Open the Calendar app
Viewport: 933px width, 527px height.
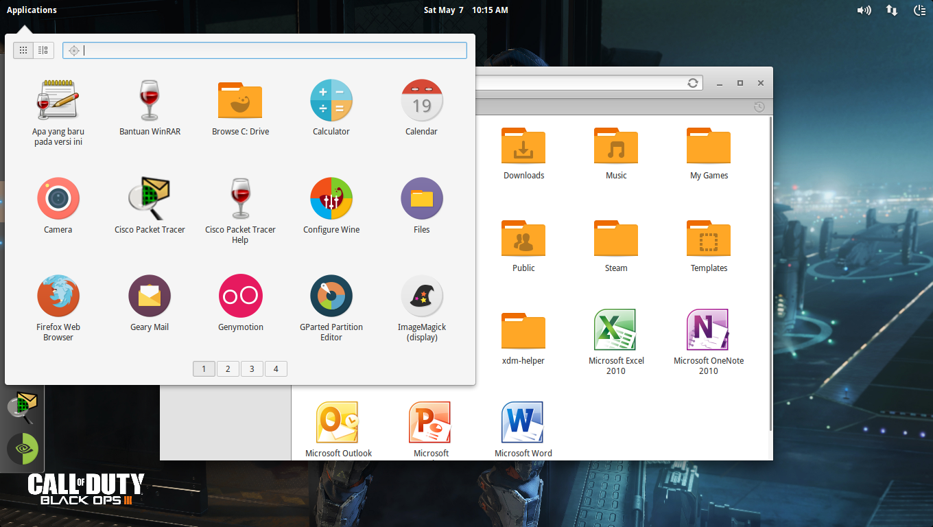click(422, 108)
